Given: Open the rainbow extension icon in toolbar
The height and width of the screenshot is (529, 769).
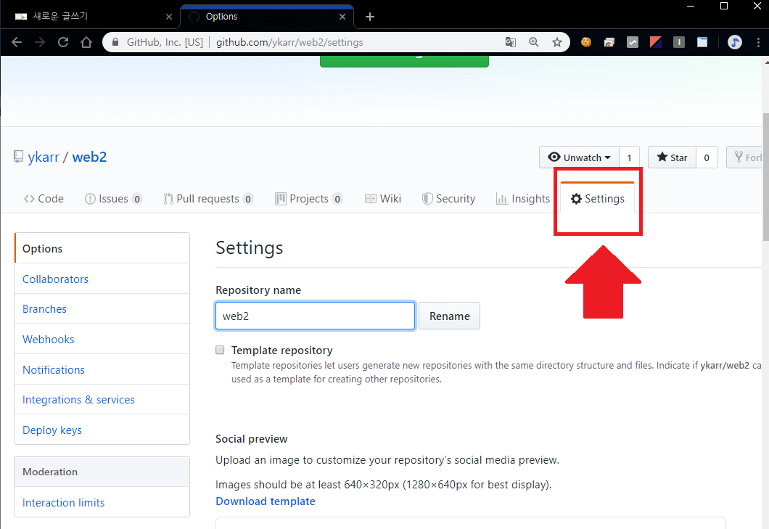Looking at the screenshot, I should click(609, 42).
